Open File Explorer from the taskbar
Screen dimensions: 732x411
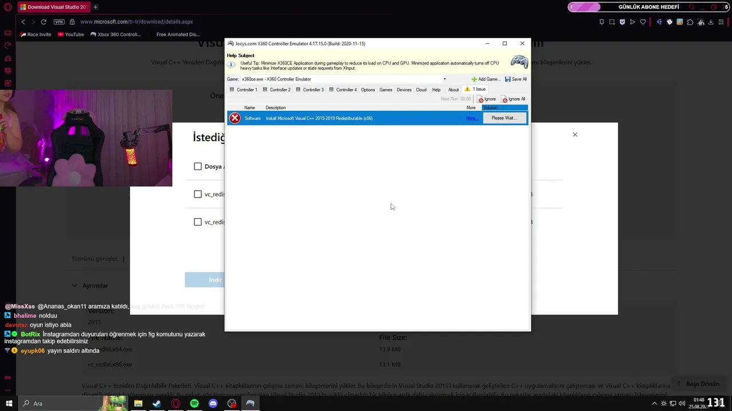click(x=138, y=404)
